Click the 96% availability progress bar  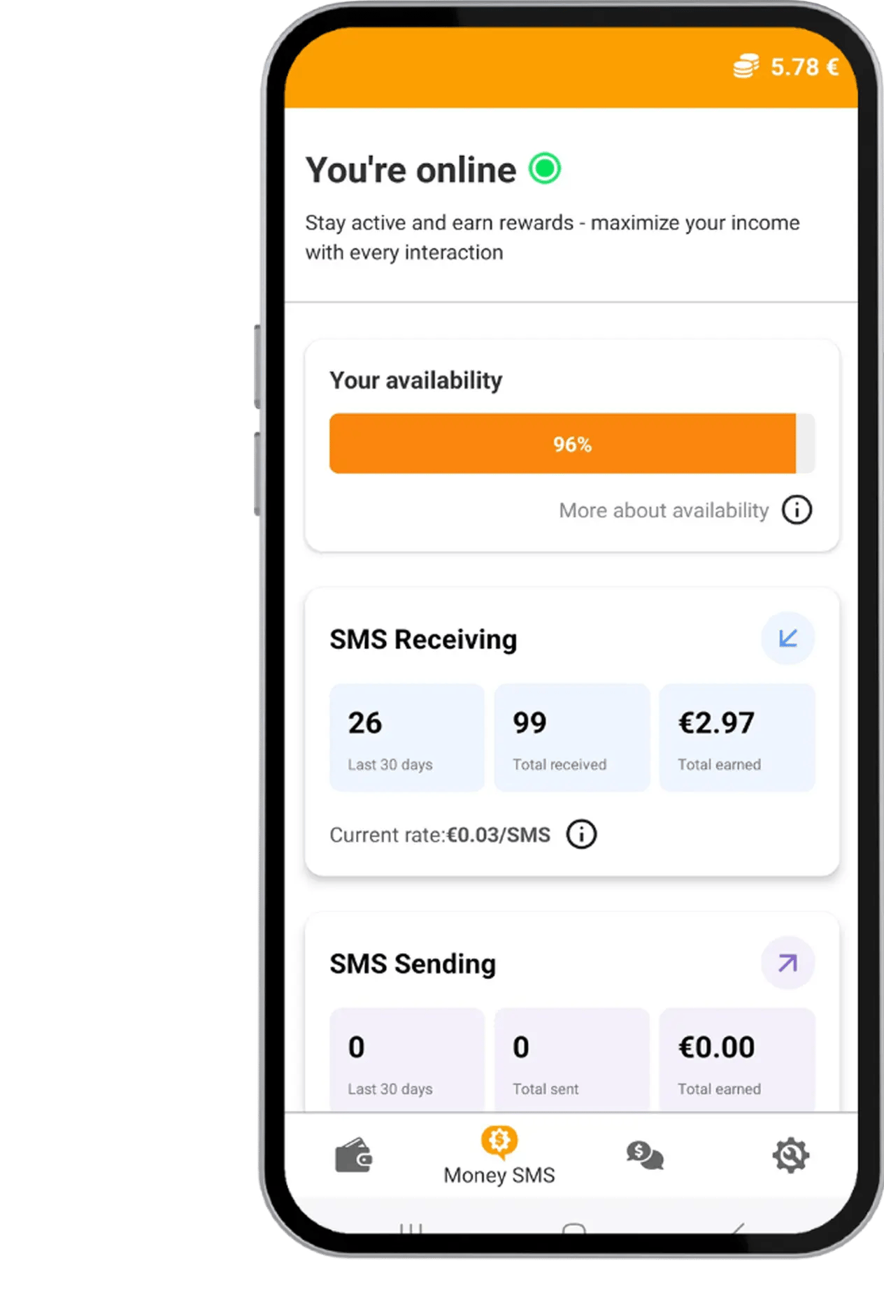point(572,443)
